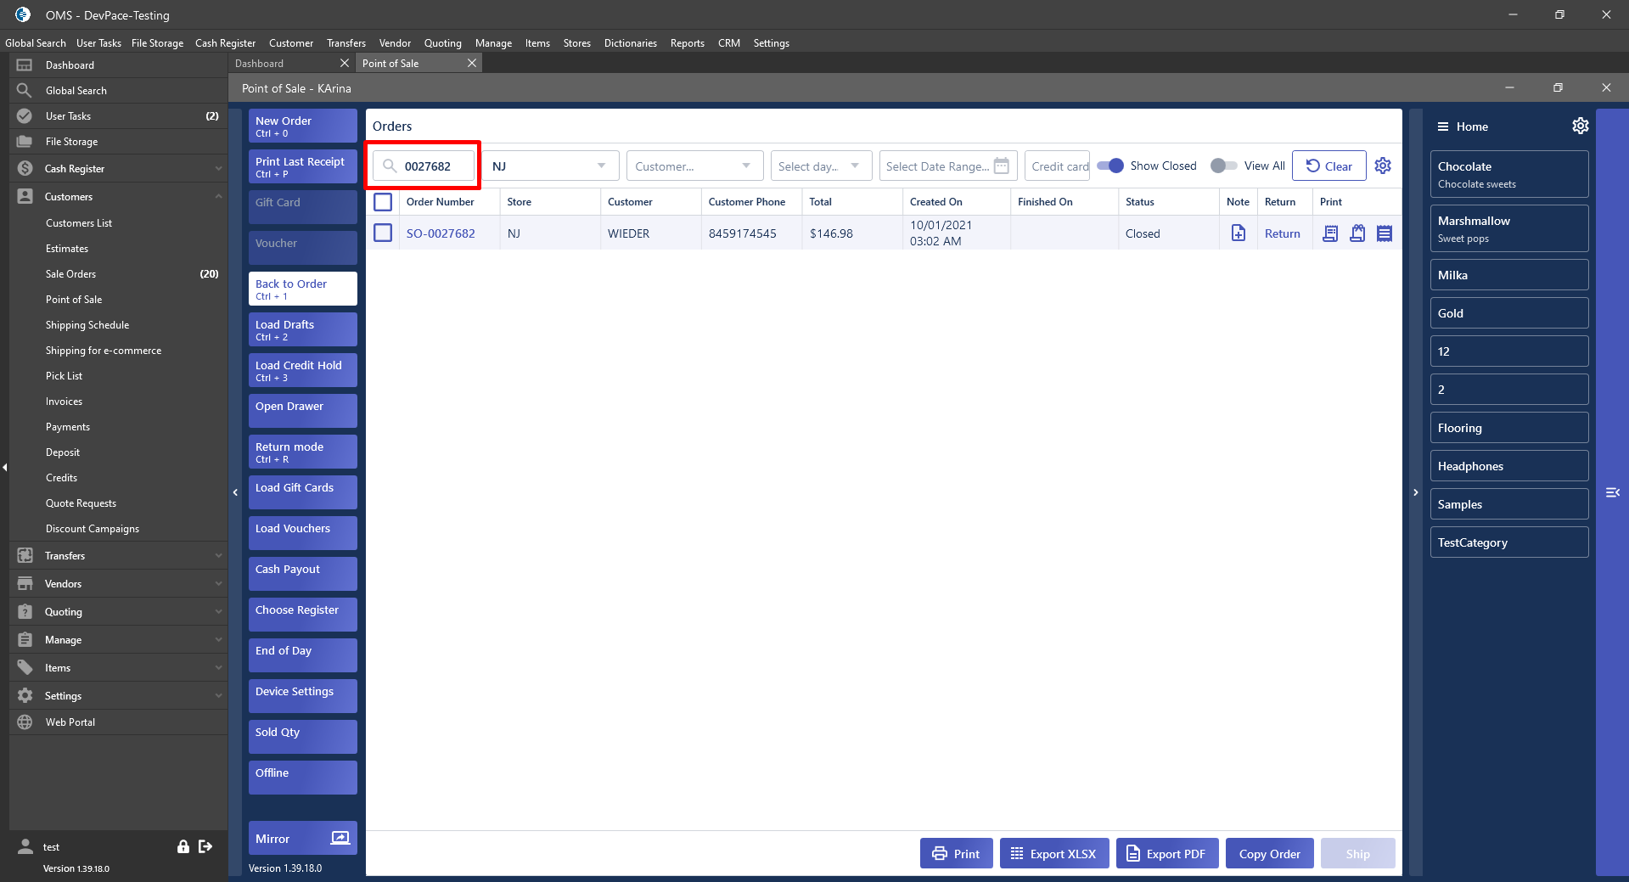Click the add note icon in order row
Image resolution: width=1629 pixels, height=882 pixels.
[1238, 233]
